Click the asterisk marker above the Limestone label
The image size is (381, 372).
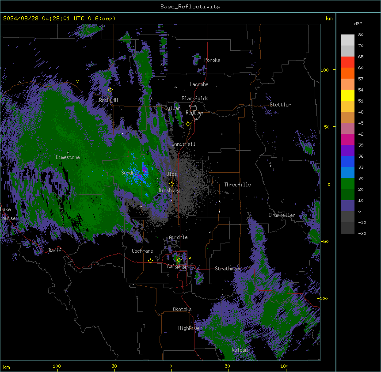coord(68,153)
